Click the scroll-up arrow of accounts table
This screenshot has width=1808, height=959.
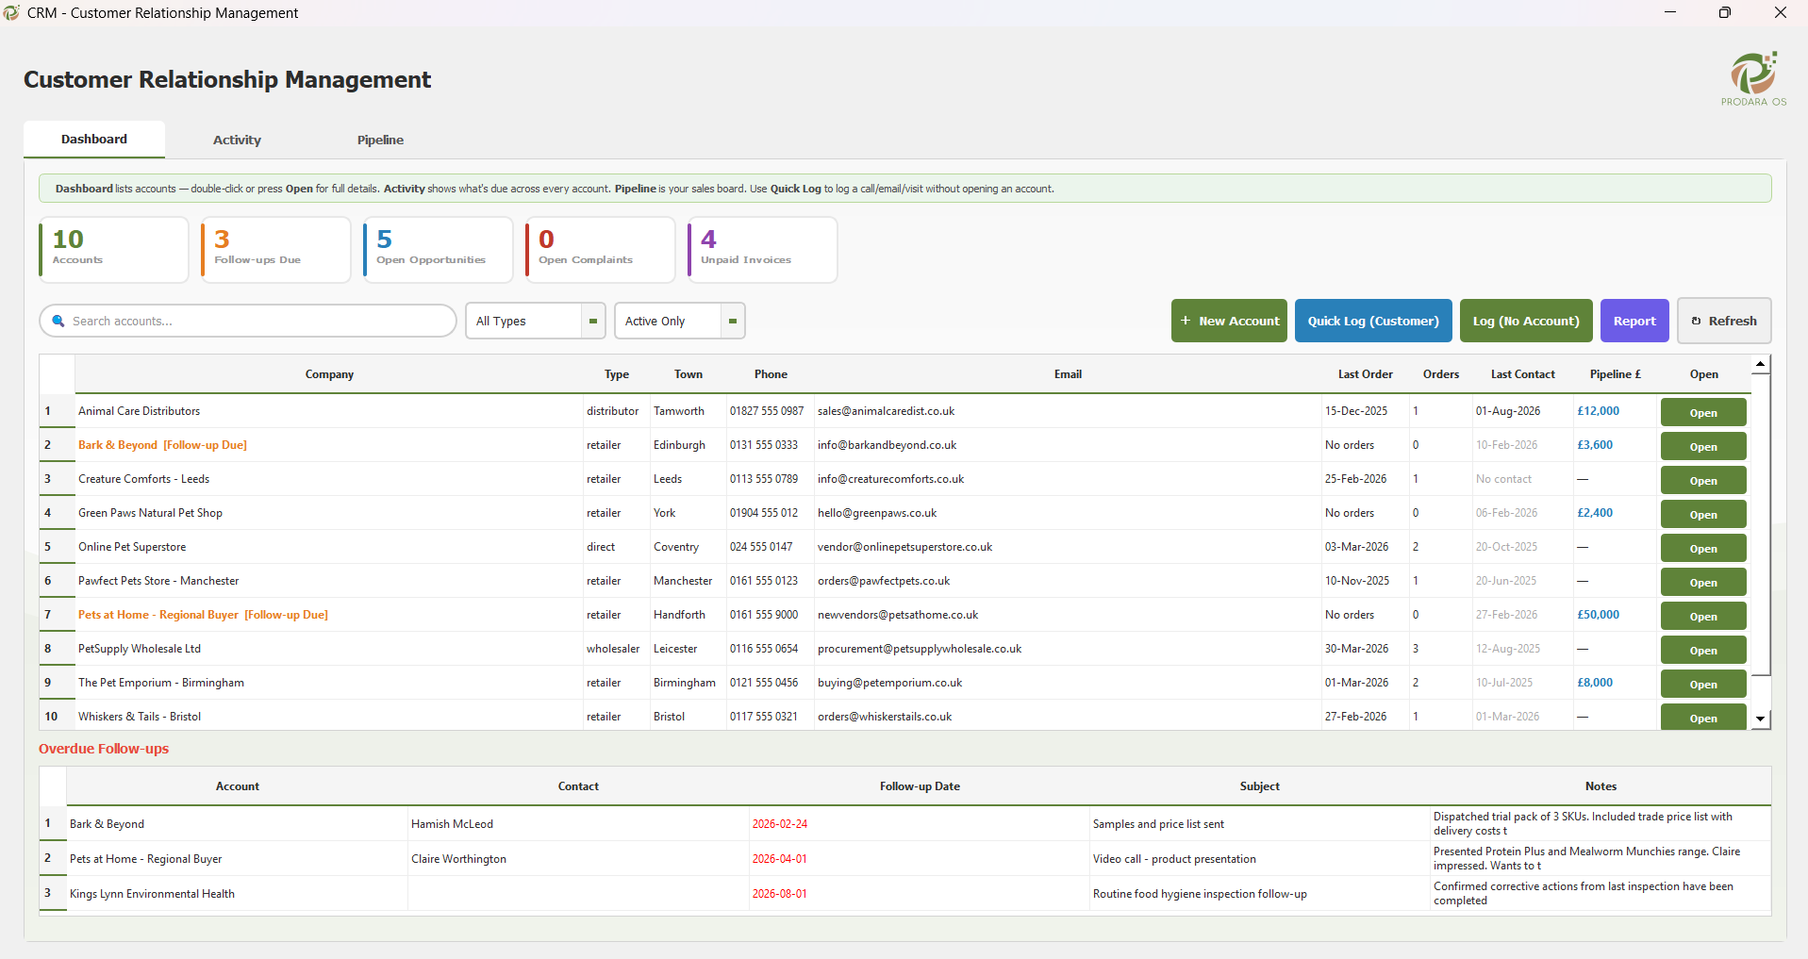1761,364
